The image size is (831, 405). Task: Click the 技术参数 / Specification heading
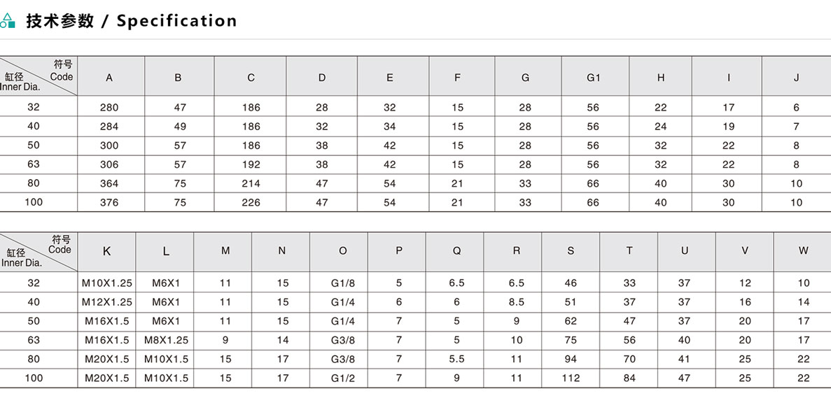pyautogui.click(x=132, y=21)
